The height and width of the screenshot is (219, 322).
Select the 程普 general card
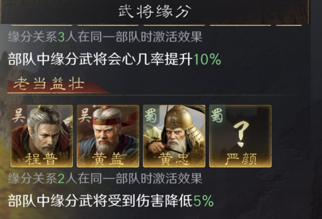[42, 136]
